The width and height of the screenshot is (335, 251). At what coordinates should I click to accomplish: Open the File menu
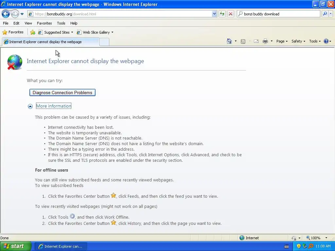point(6,23)
